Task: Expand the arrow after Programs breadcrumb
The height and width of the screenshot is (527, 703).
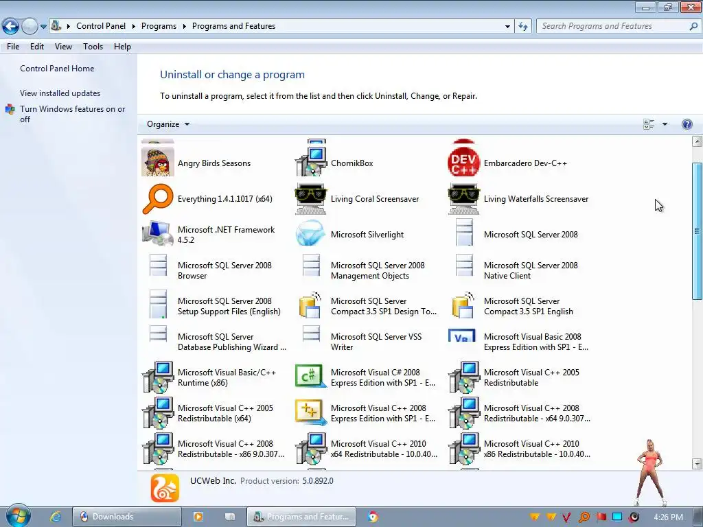Action: click(x=184, y=27)
